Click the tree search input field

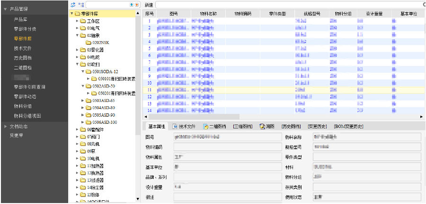tap(106, 4)
